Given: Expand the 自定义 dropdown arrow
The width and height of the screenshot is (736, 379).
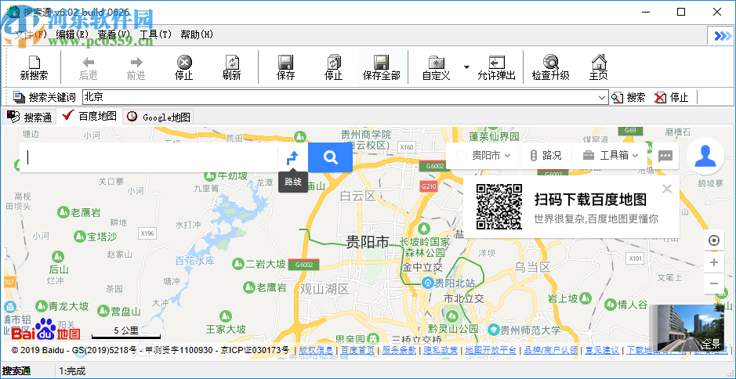Looking at the screenshot, I should click(x=466, y=67).
